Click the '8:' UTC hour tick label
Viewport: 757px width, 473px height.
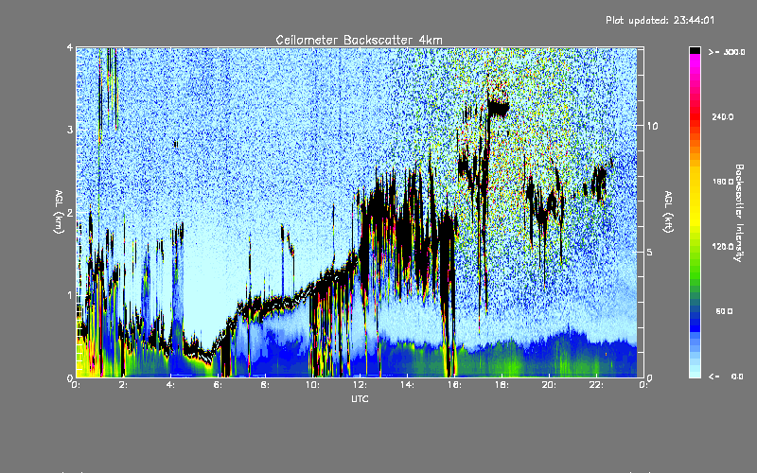[265, 385]
